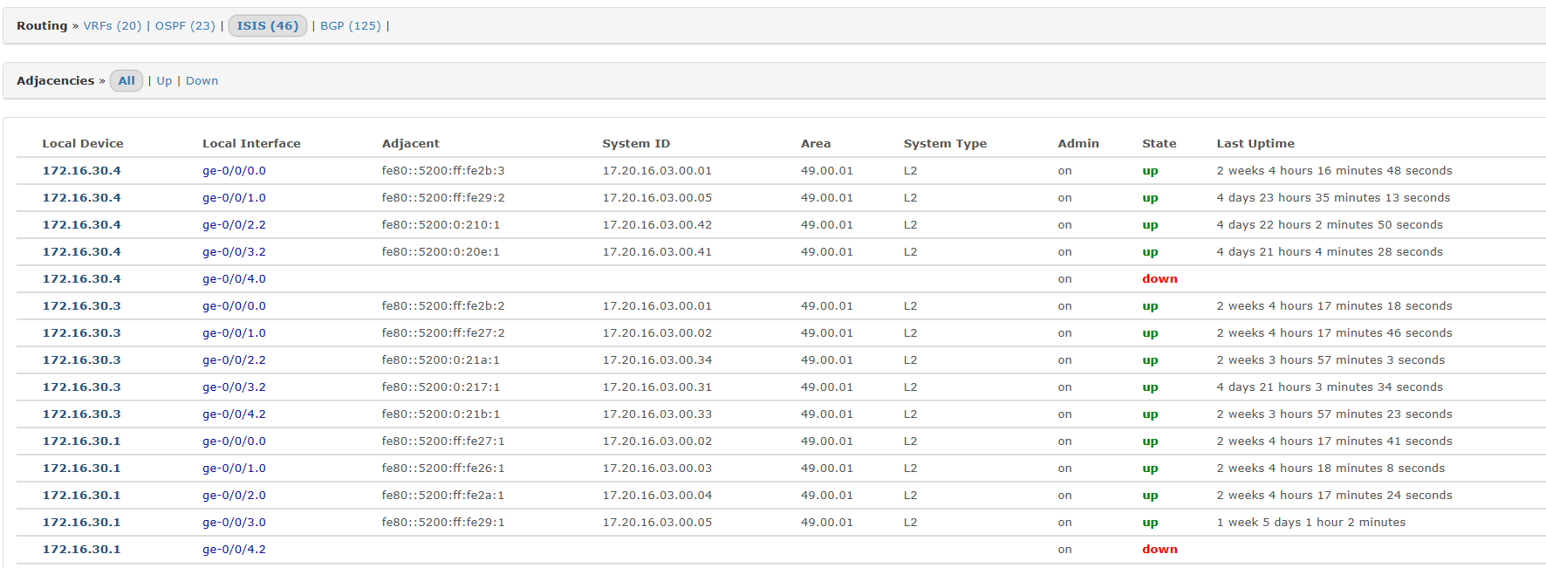Open interface ge-0/0/2.0 on device 172.16.30.1
The image size is (1546, 568).
point(234,496)
